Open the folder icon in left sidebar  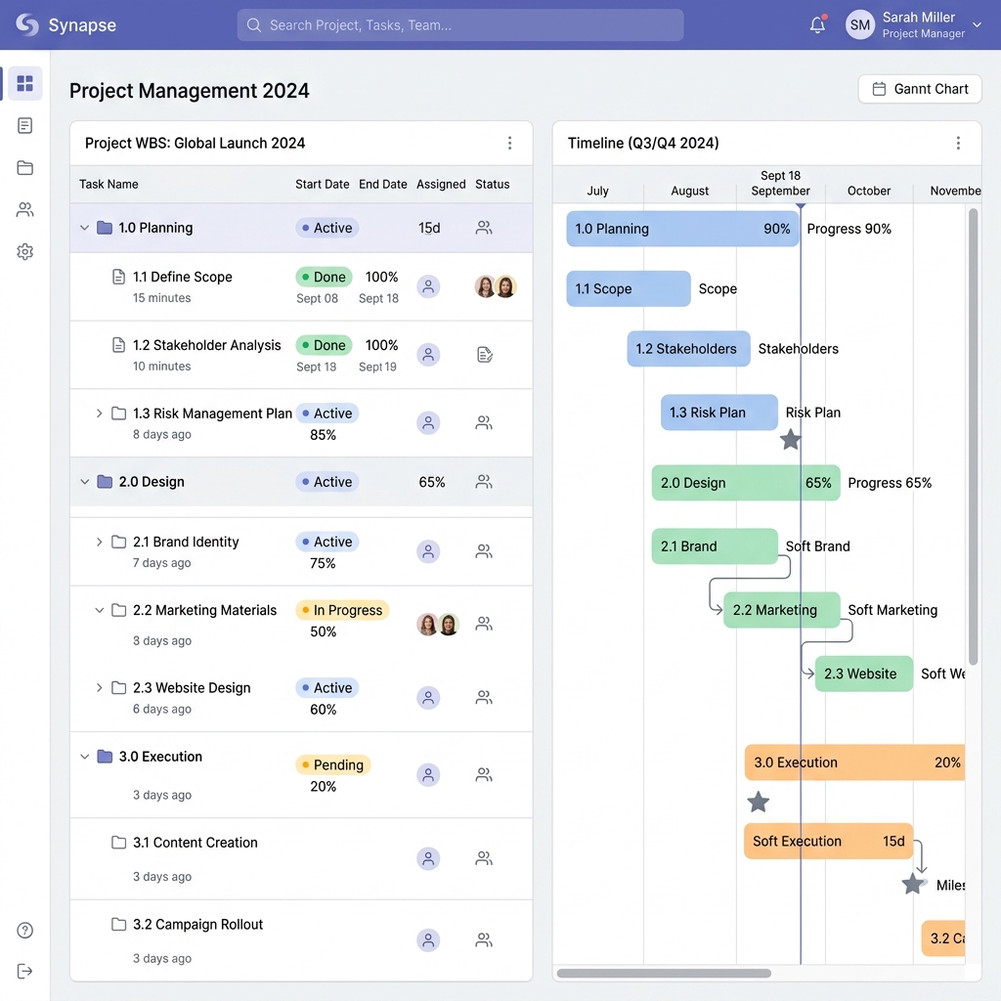pos(24,168)
